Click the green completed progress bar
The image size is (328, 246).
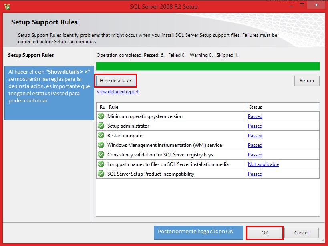coord(208,66)
